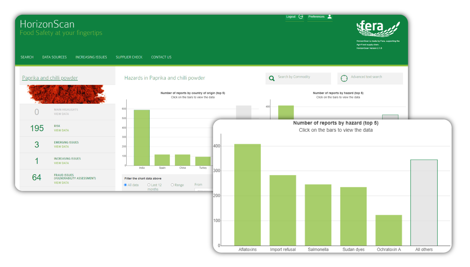470x267 pixels.
Task: Select the All data radio button
Action: click(126, 185)
